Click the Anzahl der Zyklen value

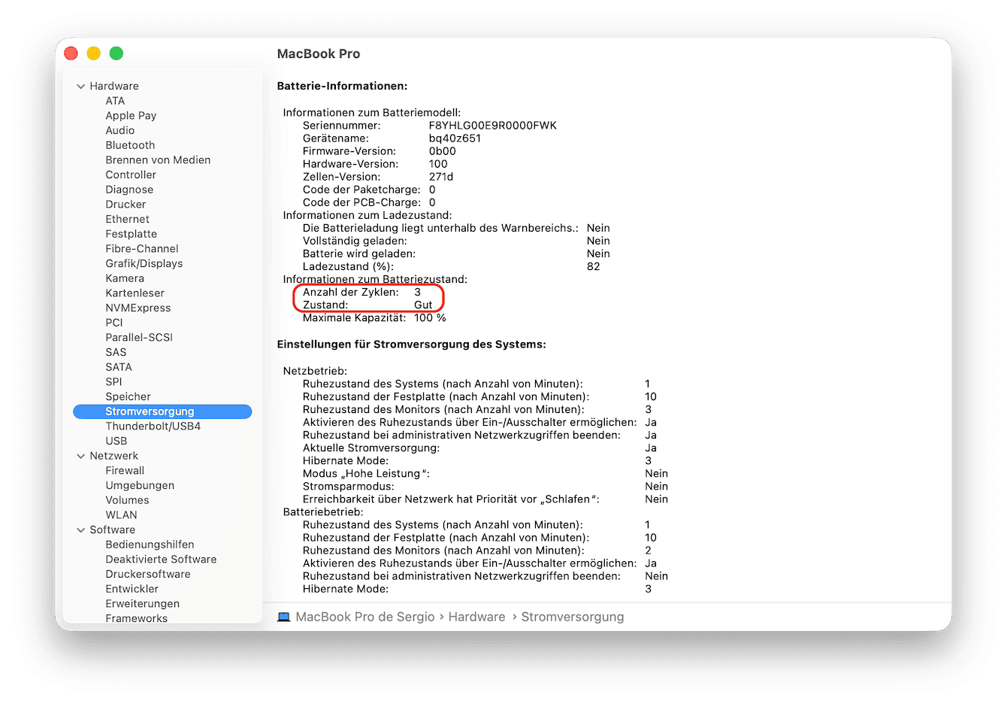coord(417,292)
